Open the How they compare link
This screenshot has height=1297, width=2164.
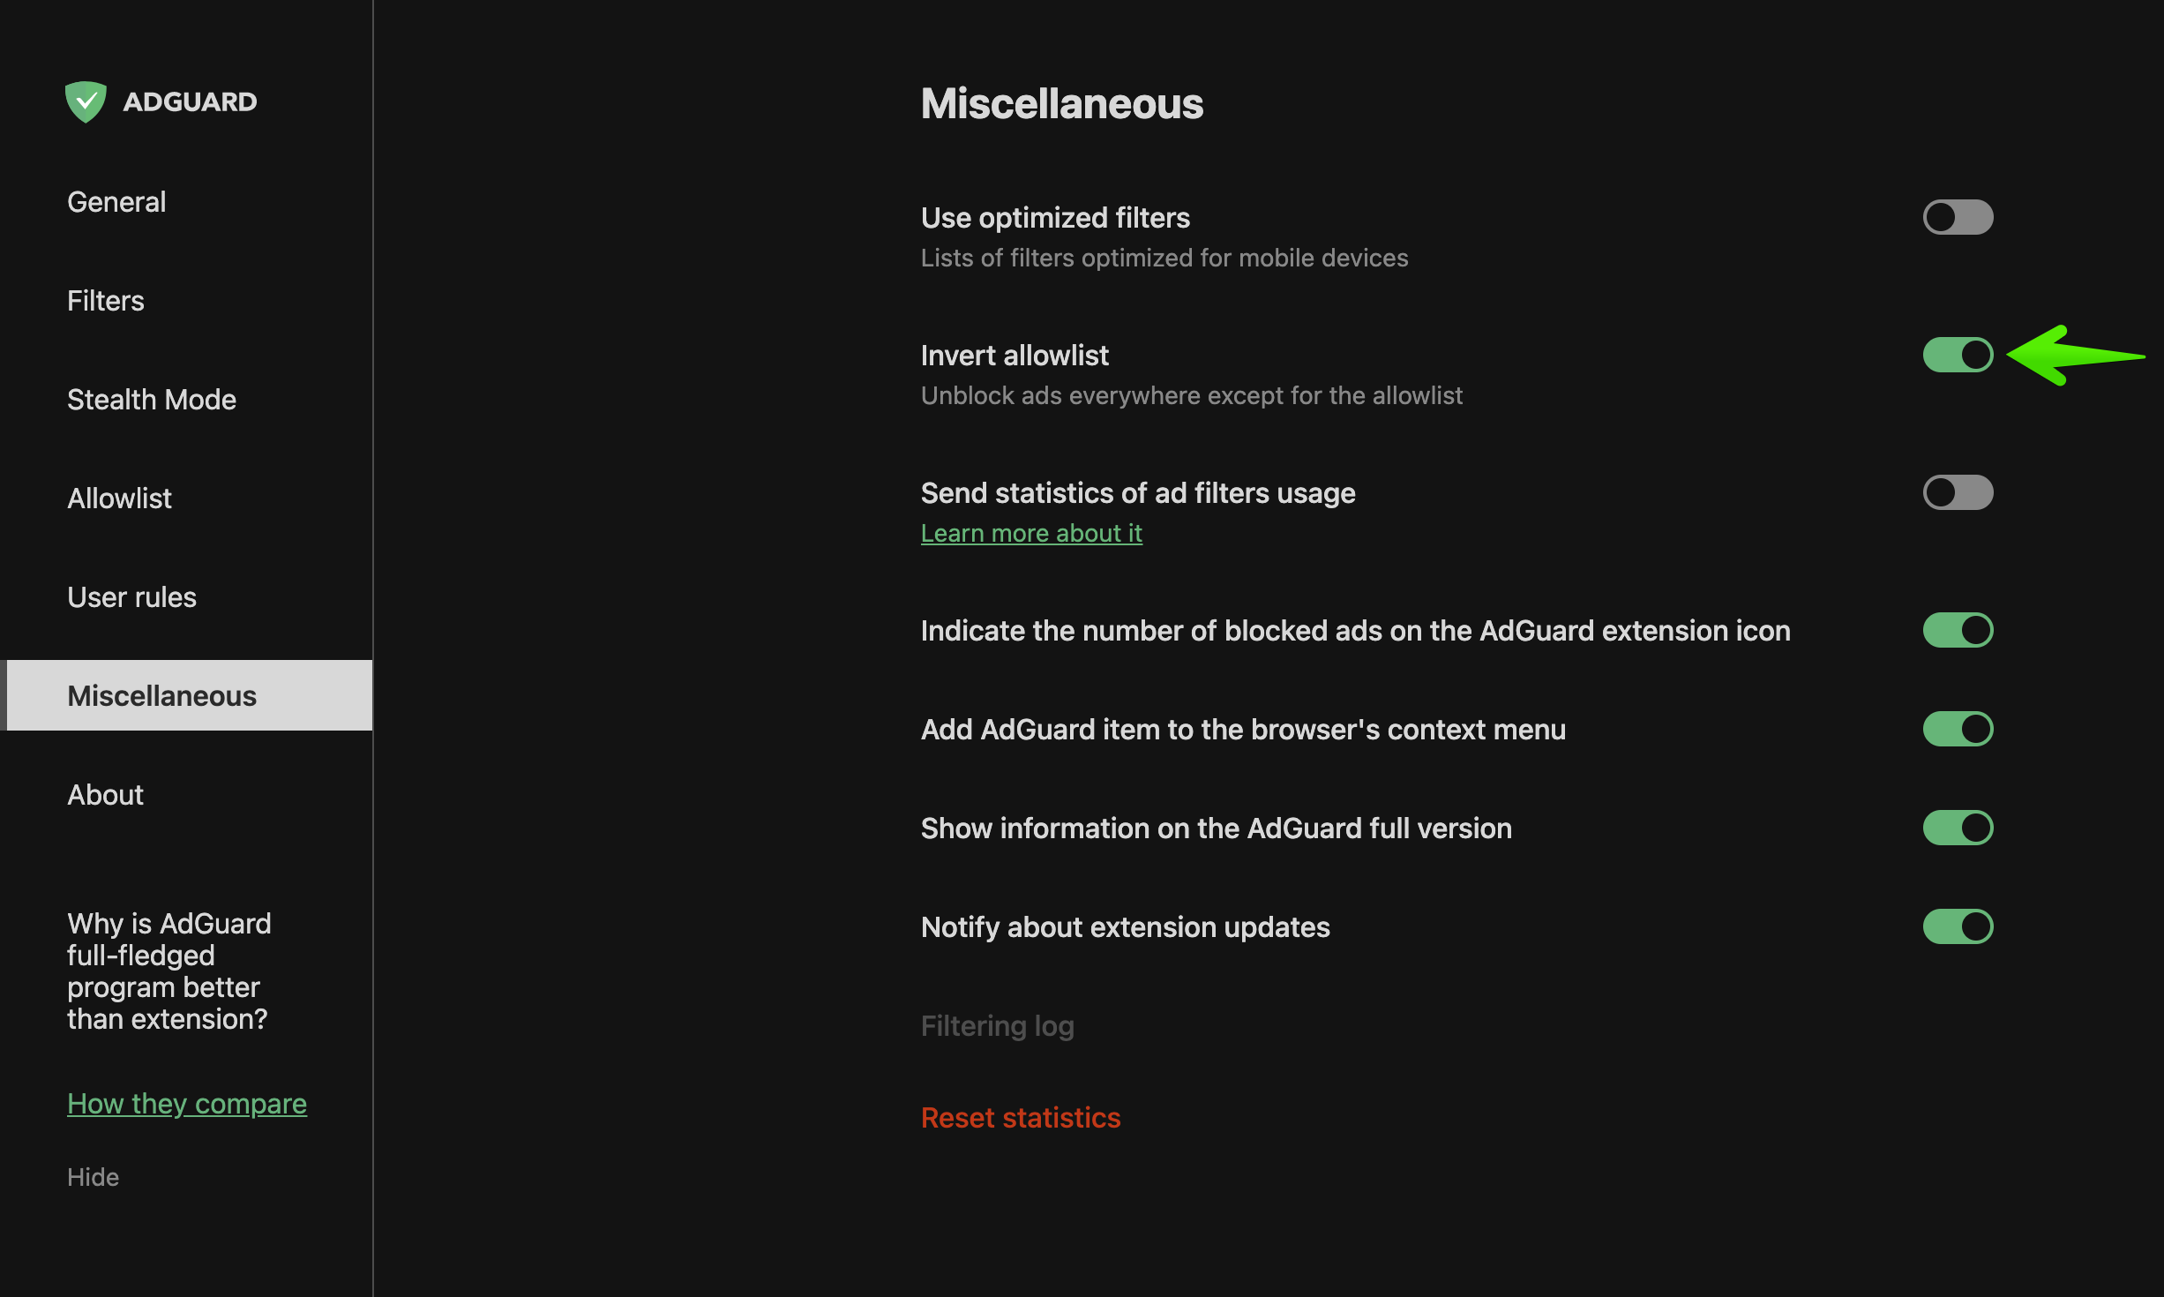coord(187,1104)
